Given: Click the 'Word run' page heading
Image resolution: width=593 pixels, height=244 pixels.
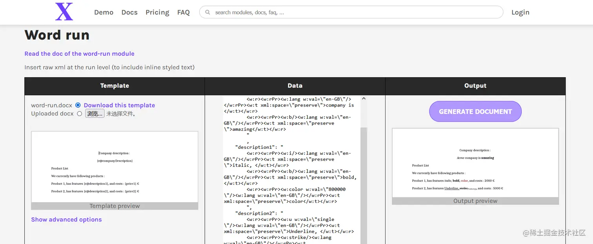Looking at the screenshot, I should 57,35.
